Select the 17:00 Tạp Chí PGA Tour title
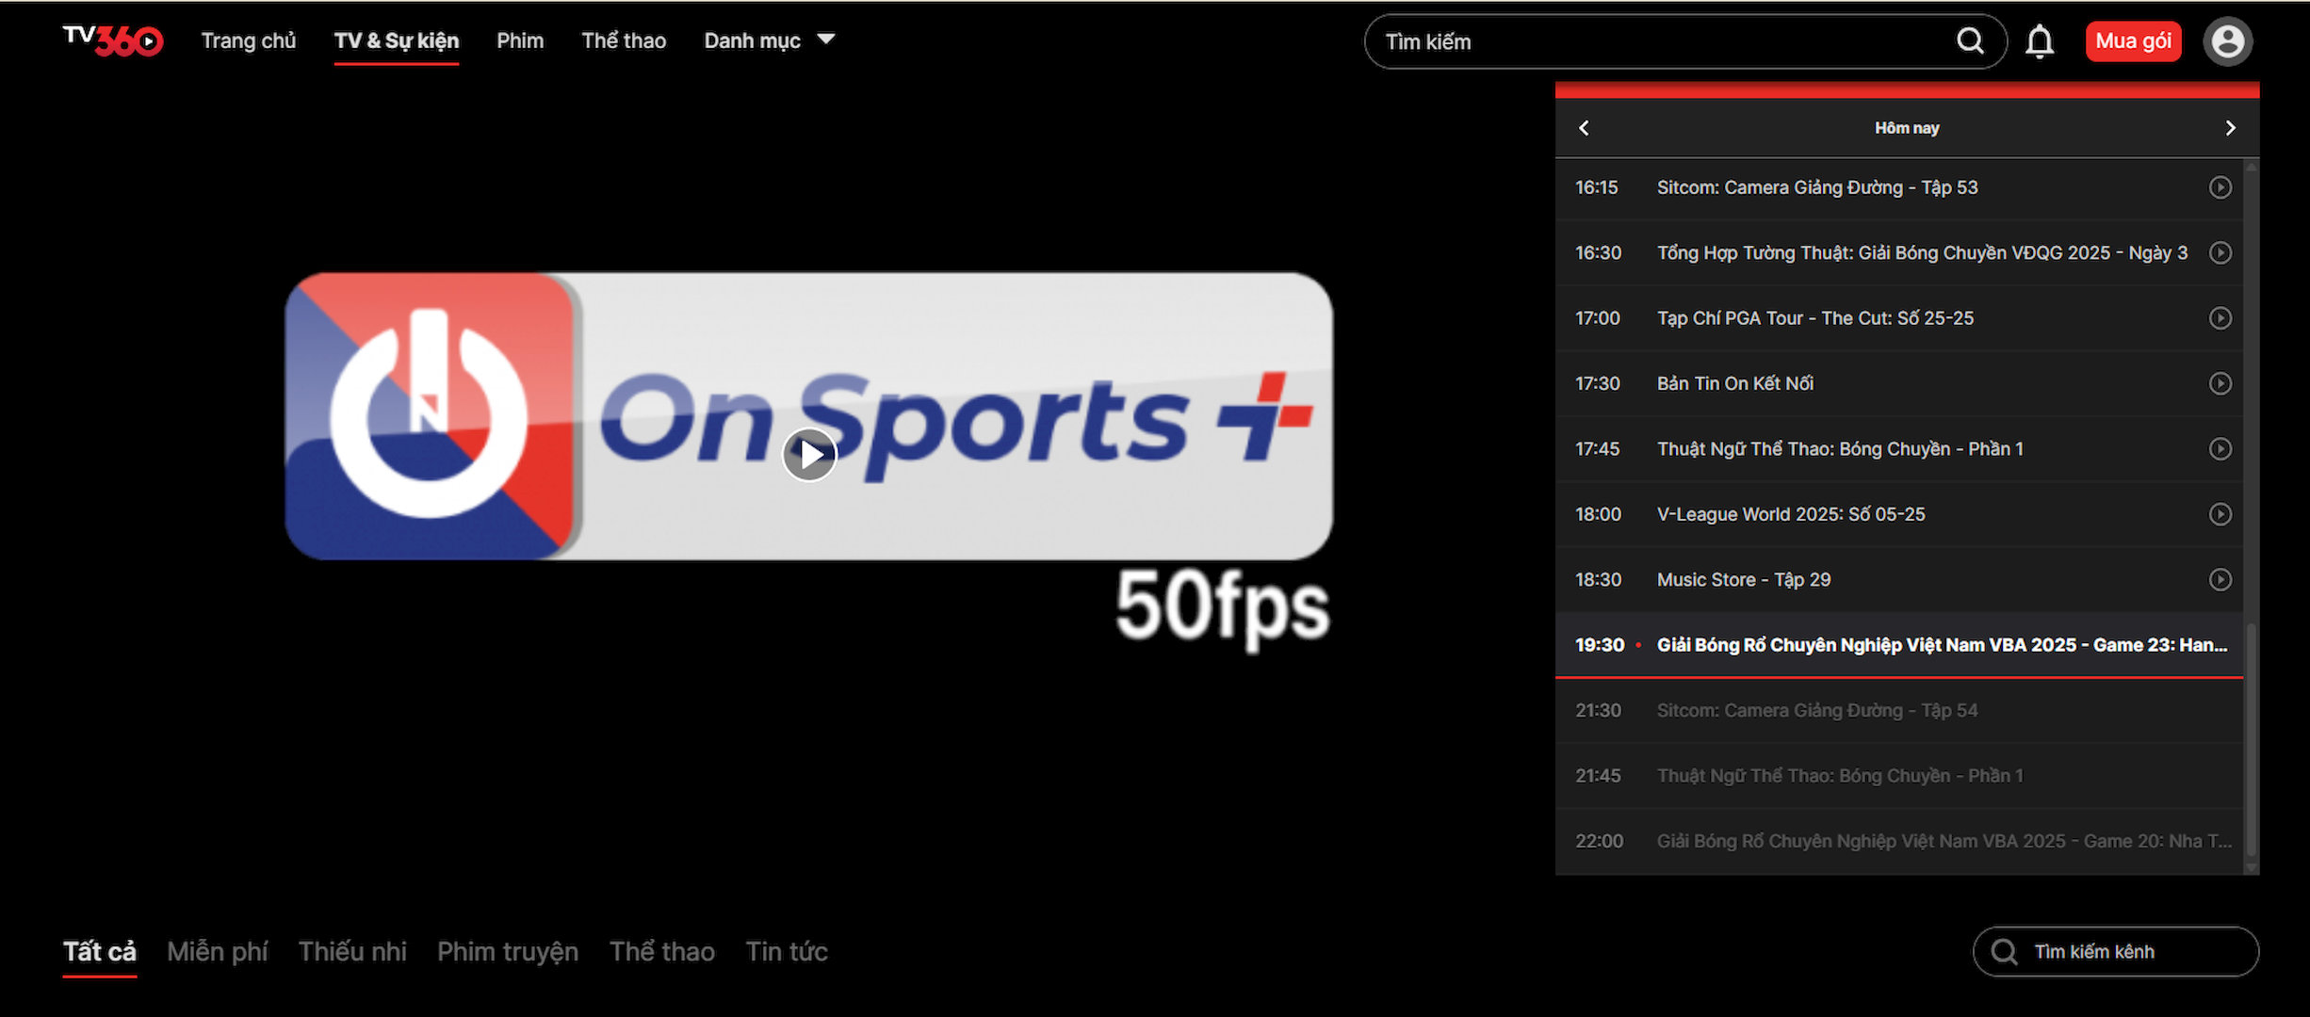2310x1017 pixels. tap(1815, 318)
